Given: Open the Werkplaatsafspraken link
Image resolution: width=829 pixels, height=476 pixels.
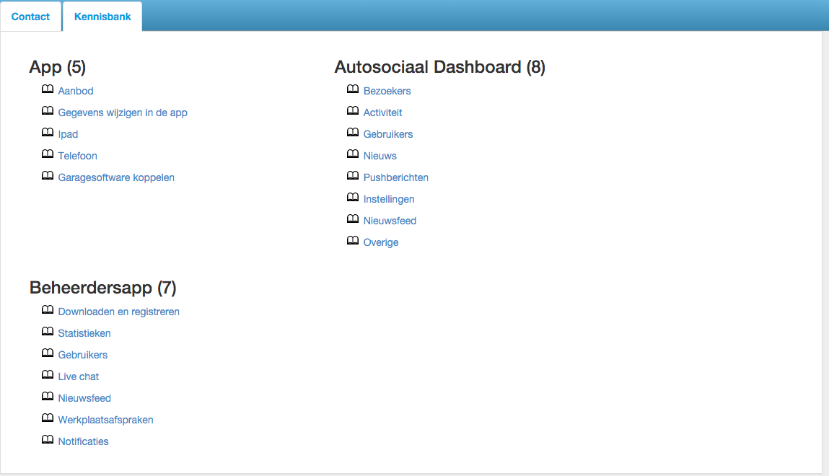Looking at the screenshot, I should coord(106,420).
